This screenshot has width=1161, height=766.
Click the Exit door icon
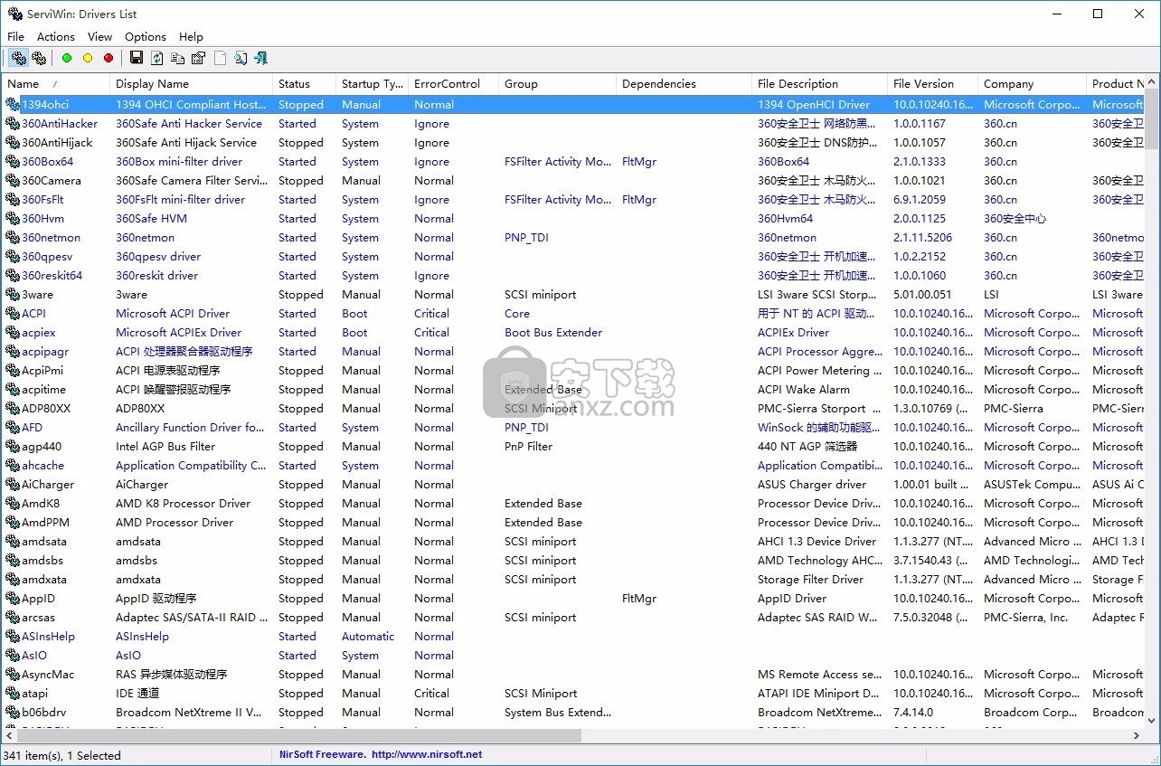pyautogui.click(x=261, y=58)
